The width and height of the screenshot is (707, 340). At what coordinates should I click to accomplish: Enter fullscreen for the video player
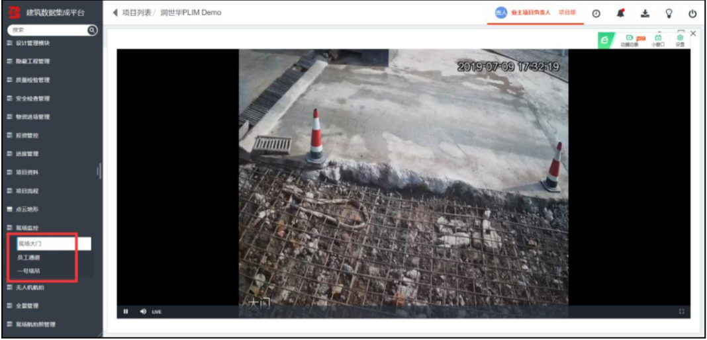pyautogui.click(x=681, y=311)
